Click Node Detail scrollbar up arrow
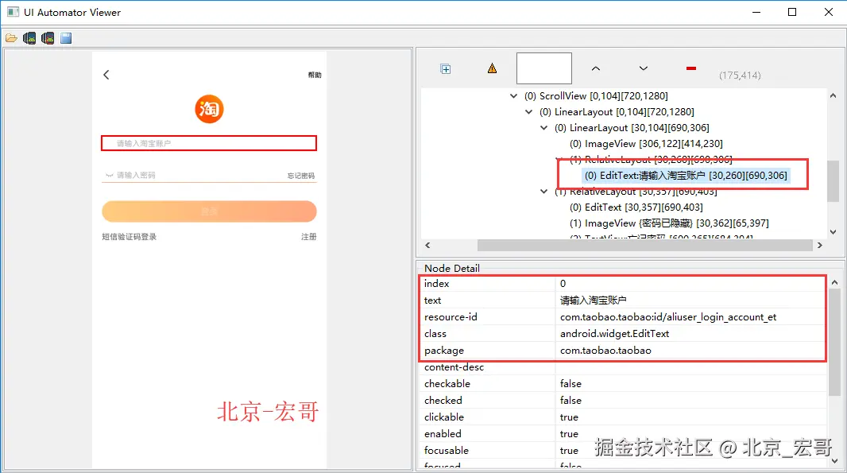This screenshot has width=847, height=473. click(x=834, y=282)
